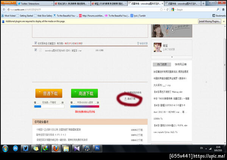Screen dimensions: 227x160
Task: Reload the current page
Action: point(167,9)
